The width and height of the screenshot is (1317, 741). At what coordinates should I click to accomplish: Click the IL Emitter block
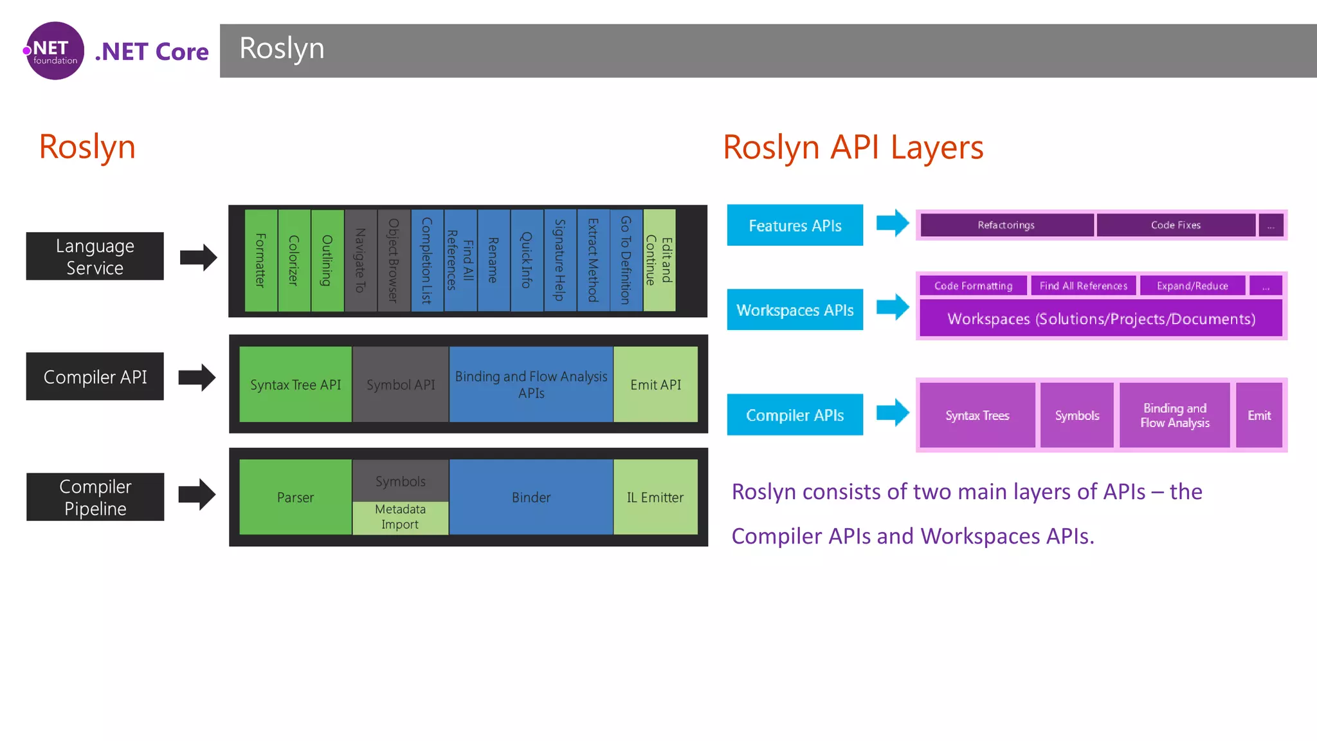(x=655, y=497)
